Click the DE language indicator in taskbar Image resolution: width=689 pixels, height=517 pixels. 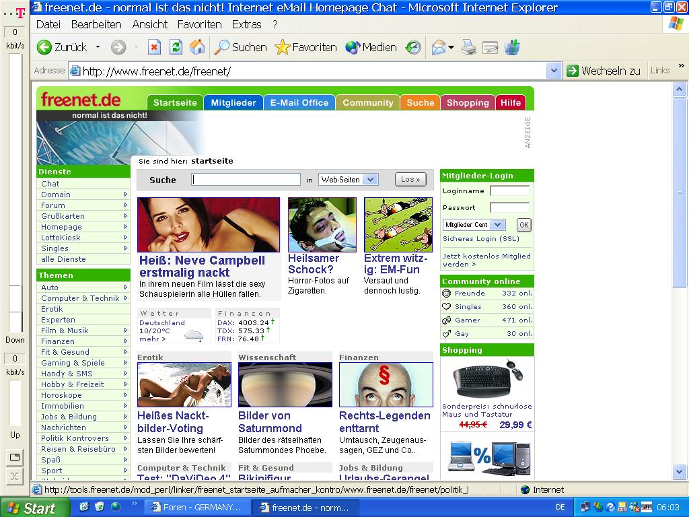pyautogui.click(x=560, y=508)
